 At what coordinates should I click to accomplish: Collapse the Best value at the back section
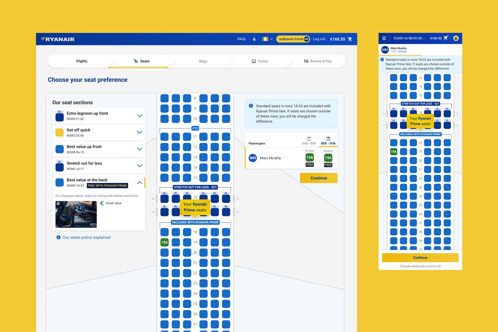[x=139, y=183]
